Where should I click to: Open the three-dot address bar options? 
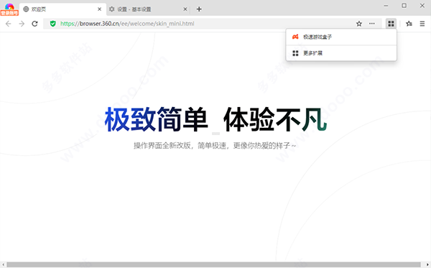click(x=372, y=24)
